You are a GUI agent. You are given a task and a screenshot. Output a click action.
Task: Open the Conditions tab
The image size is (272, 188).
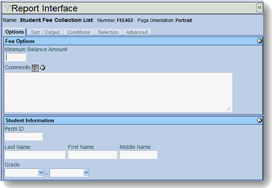click(x=78, y=32)
